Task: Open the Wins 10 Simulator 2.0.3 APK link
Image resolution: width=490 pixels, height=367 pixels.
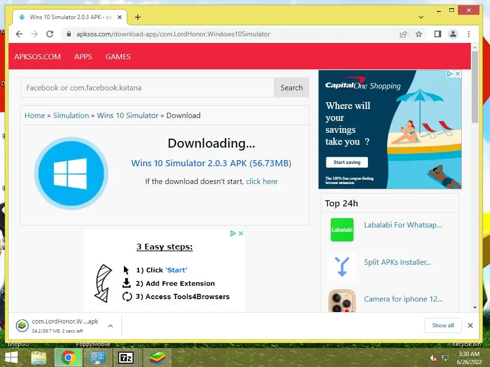Action: coord(211,163)
